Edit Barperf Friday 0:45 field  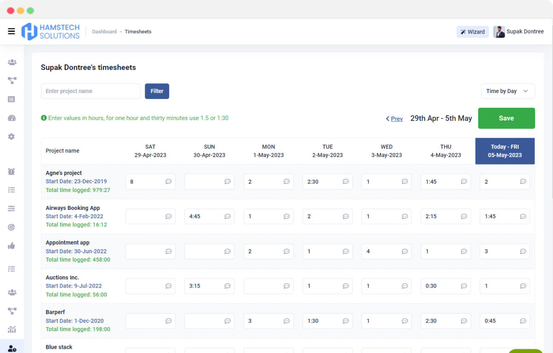[x=505, y=321]
